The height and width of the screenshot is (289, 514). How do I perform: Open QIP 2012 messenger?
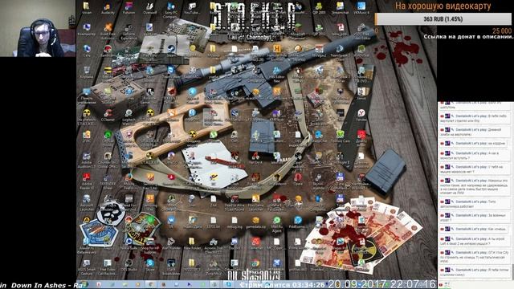click(319, 30)
